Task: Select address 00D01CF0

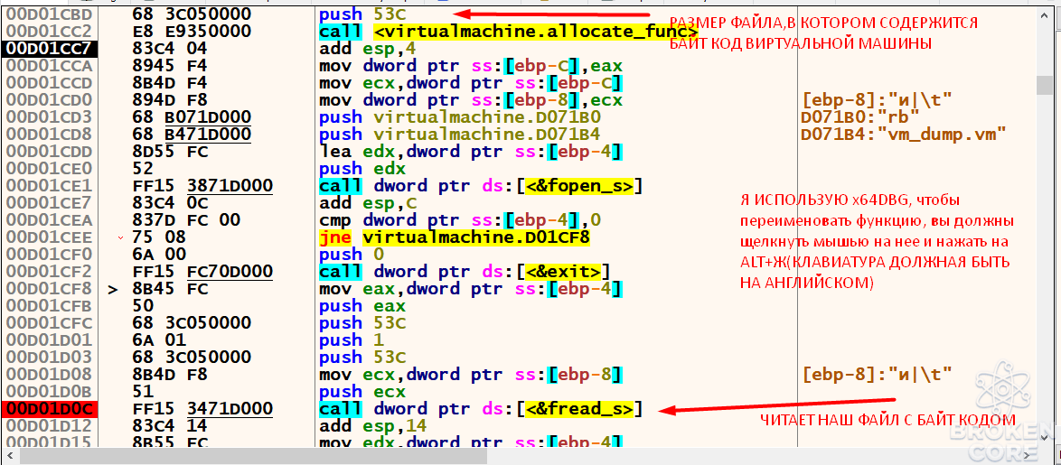Action: click(x=50, y=254)
